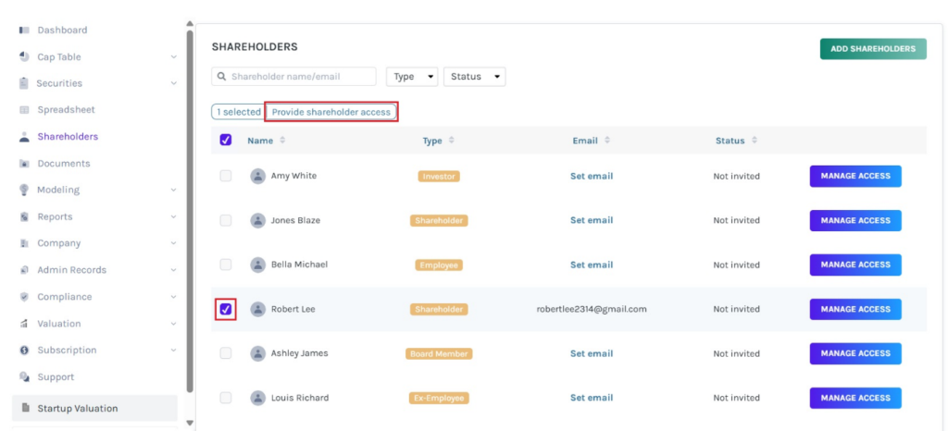This screenshot has height=431, width=948.
Task: Click the Cap Table pie chart icon
Action: point(24,57)
